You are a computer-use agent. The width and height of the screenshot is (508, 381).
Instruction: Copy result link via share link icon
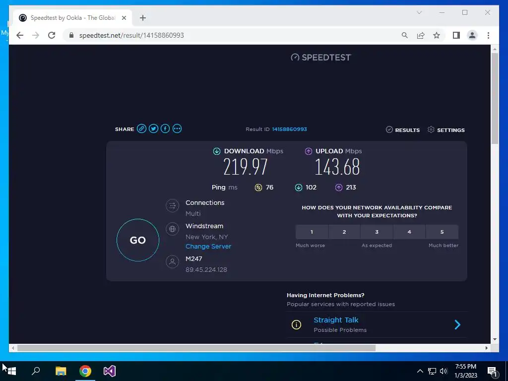click(x=141, y=128)
